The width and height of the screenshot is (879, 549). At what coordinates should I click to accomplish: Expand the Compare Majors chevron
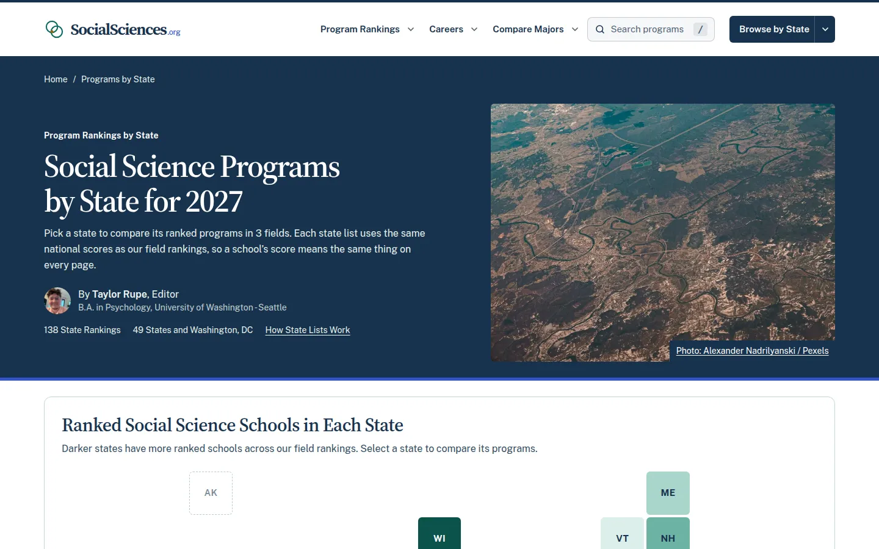click(x=575, y=29)
